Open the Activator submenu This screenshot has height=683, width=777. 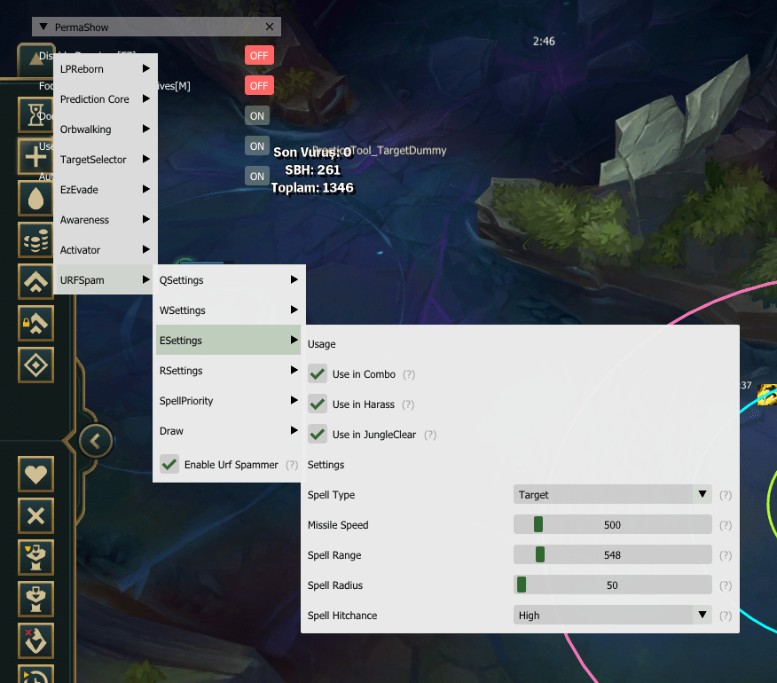106,250
